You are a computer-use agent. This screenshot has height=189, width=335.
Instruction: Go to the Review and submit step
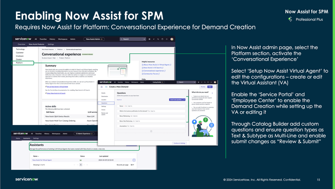tap(104, 114)
